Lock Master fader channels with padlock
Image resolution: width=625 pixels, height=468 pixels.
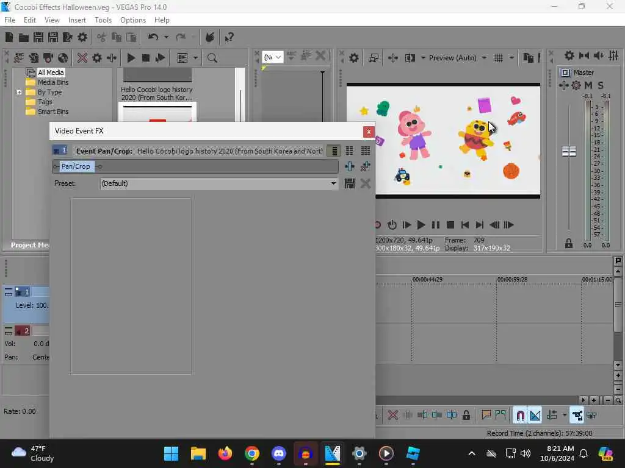569,243
